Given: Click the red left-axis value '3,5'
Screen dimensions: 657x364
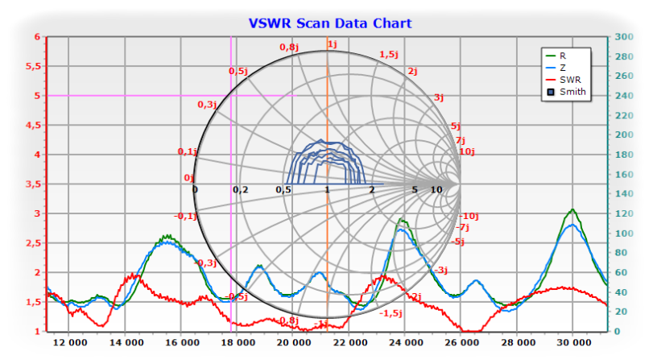Looking at the screenshot, I should tap(34, 184).
